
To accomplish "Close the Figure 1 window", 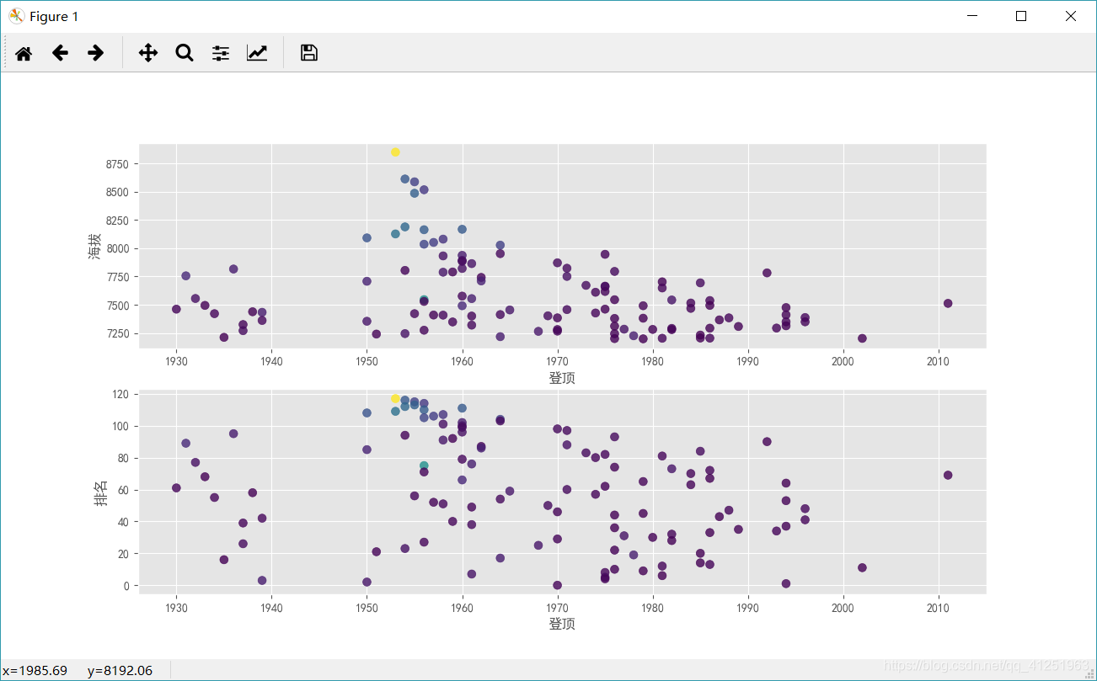I will pyautogui.click(x=1070, y=16).
